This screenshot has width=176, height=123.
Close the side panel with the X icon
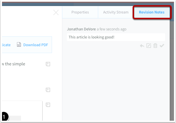(x=56, y=12)
